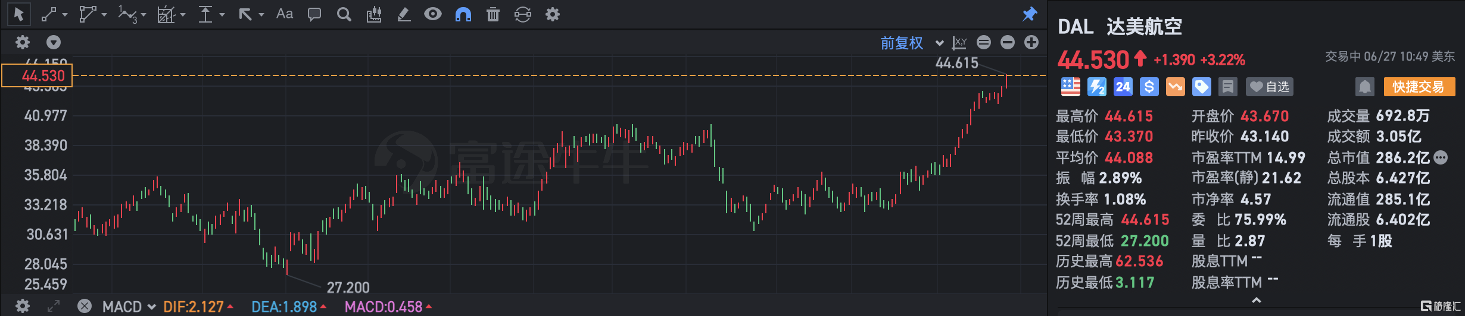The image size is (1465, 316).
Task: Select the Aa text tool
Action: tap(285, 14)
